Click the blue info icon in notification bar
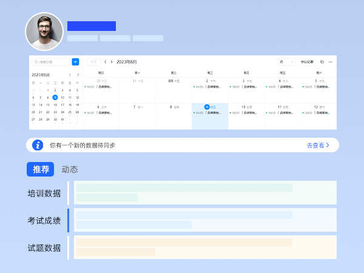364x273 pixels. coord(38,145)
